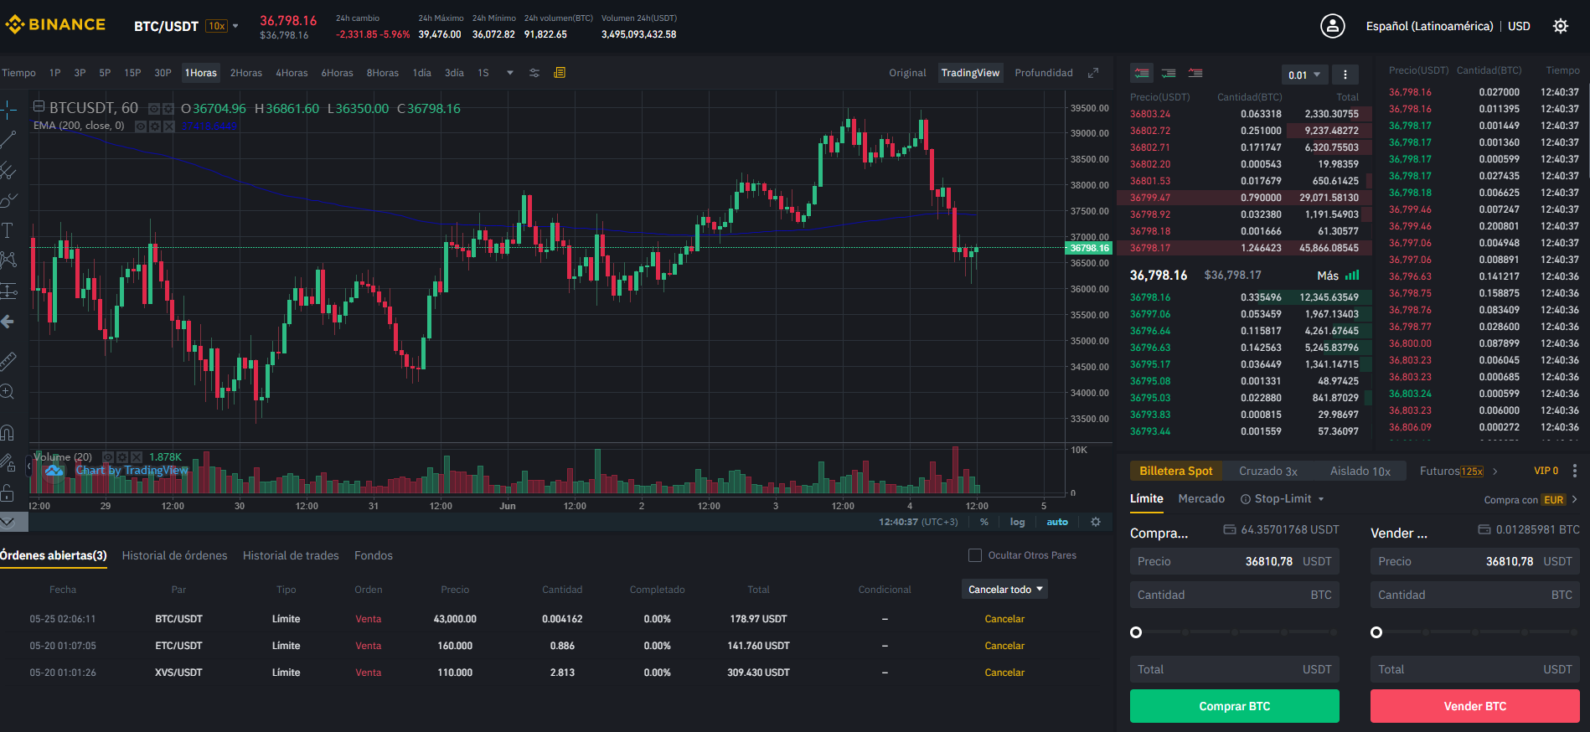Select the trend line drawing tool
Viewport: 1590px width, 732px height.
(8, 139)
